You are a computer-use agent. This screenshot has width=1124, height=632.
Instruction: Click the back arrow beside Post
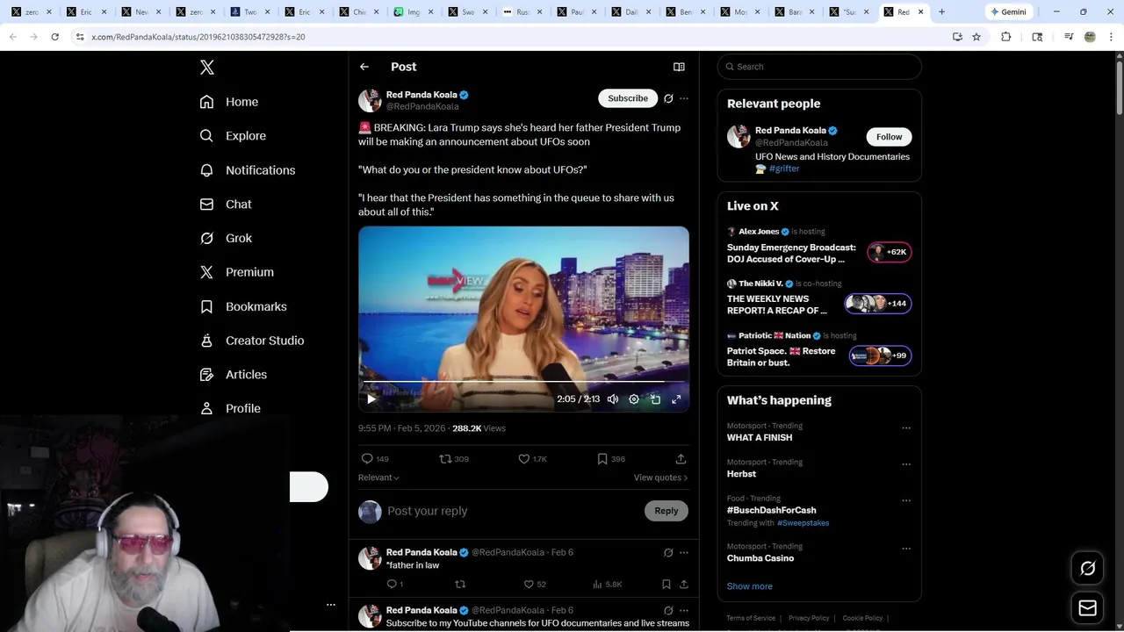coord(364,67)
